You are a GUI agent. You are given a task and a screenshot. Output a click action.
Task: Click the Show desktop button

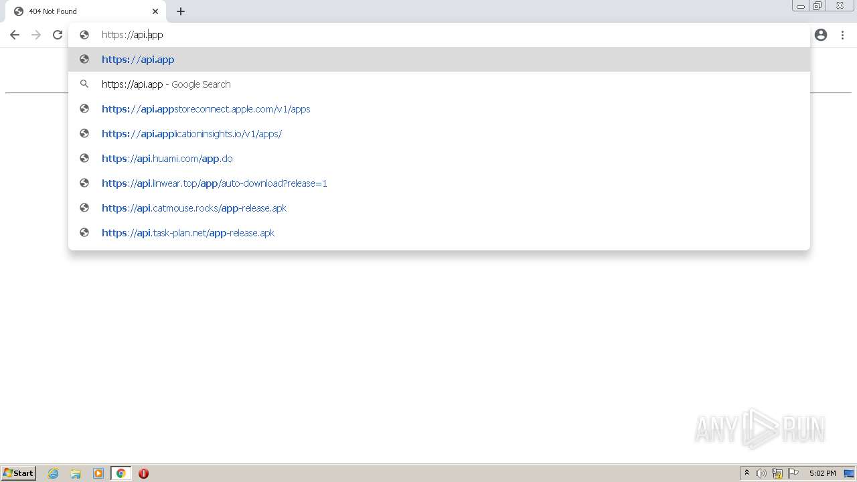point(849,473)
